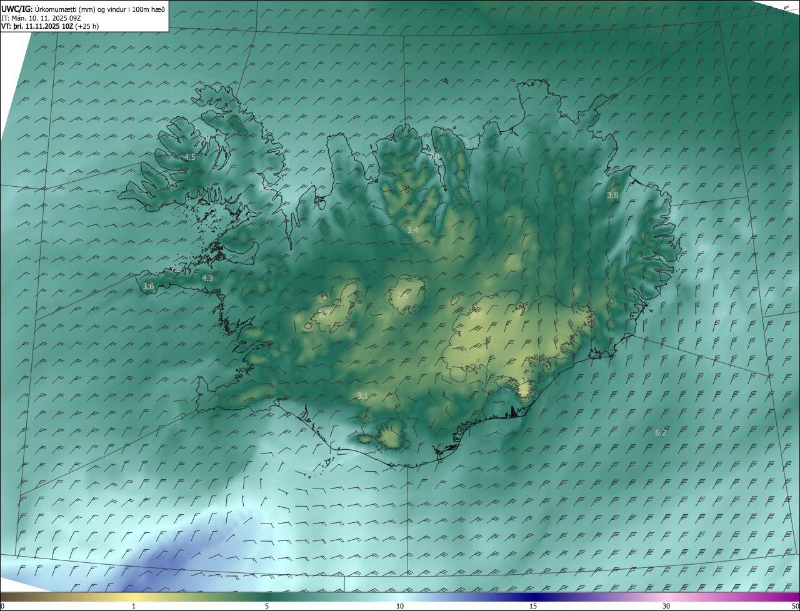The height and width of the screenshot is (611, 800).
Task: Click the 4.5 value label on the map
Action: point(190,157)
